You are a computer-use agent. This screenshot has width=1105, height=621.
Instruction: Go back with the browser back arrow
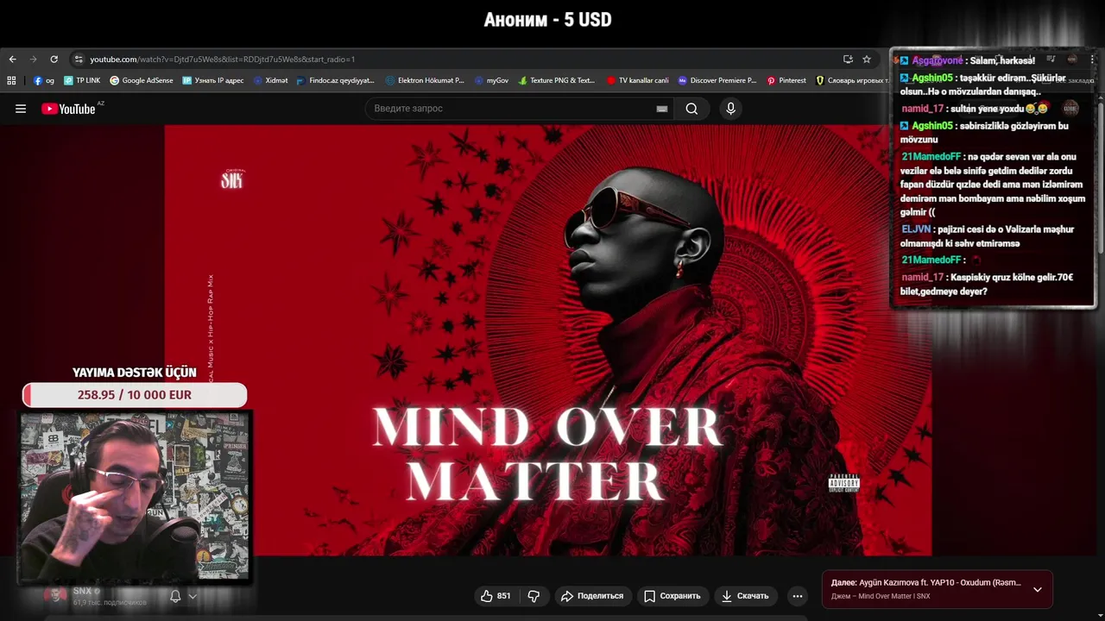pos(12,60)
